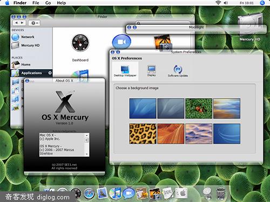Open the Apple menu
Screen dimensions: 270x202
point(7,3)
